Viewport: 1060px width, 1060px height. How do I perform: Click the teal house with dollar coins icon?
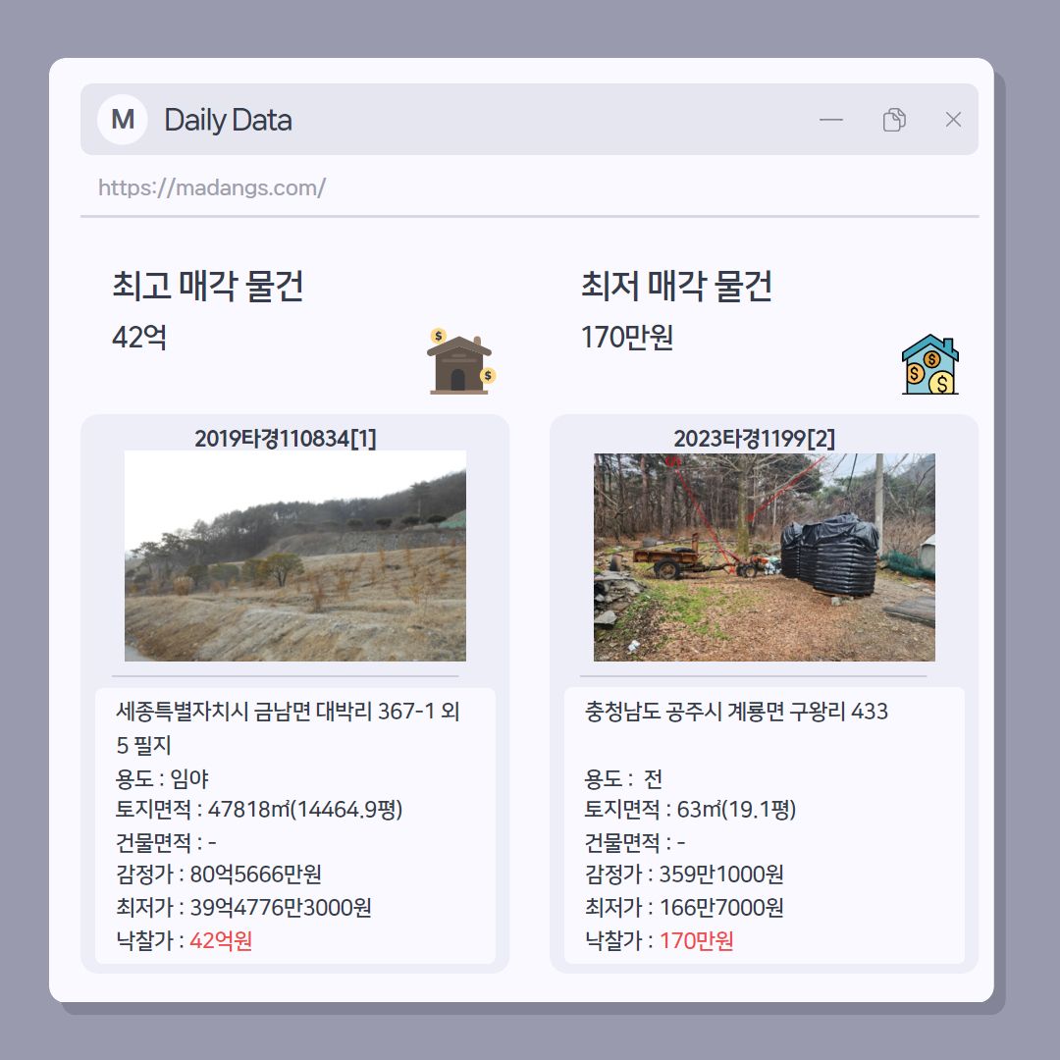click(x=930, y=364)
